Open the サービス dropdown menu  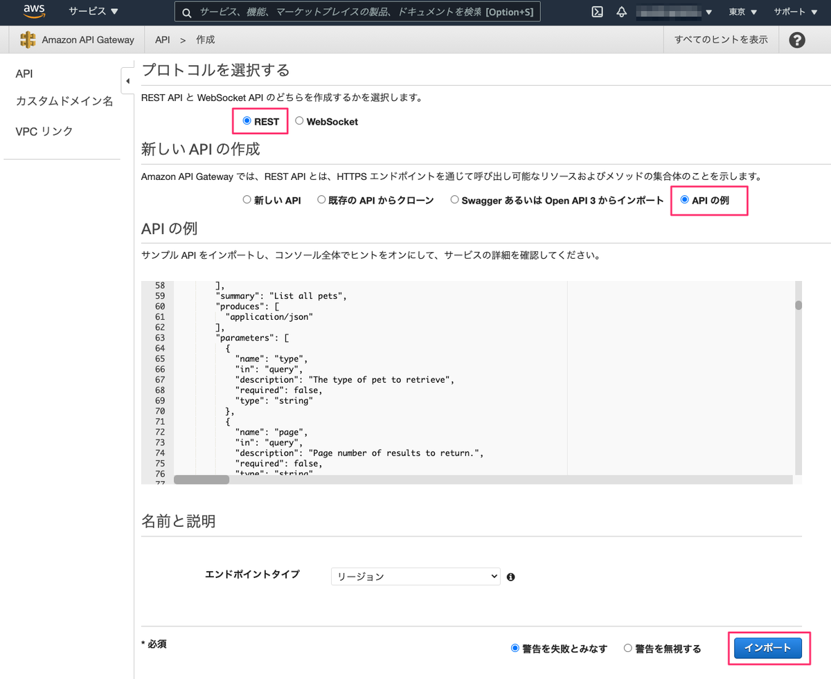(93, 12)
